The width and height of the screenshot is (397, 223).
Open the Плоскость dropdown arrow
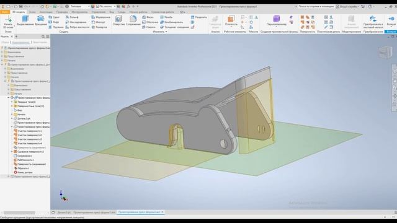click(231, 27)
